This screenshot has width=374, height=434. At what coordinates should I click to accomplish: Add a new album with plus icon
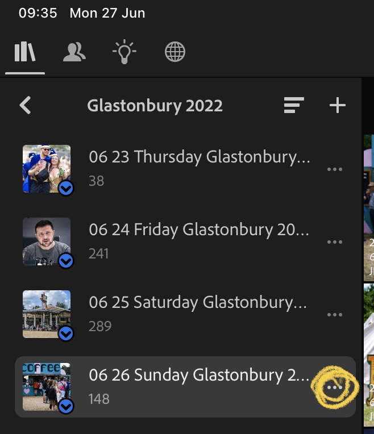click(338, 105)
